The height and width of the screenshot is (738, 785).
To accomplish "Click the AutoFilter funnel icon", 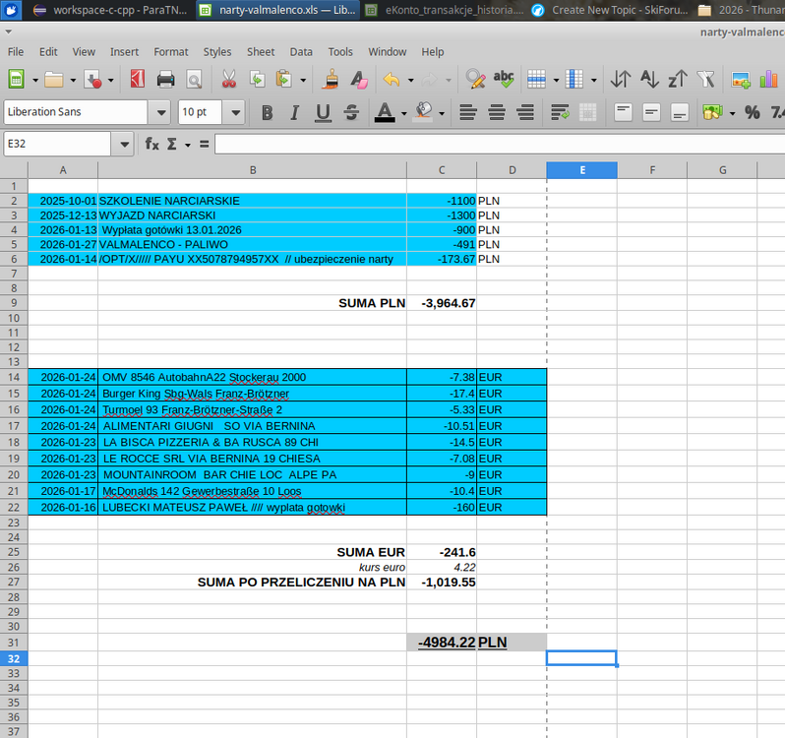I will tap(705, 80).
